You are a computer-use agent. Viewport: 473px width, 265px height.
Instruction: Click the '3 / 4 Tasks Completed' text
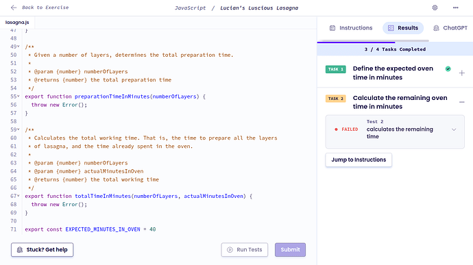(395, 49)
